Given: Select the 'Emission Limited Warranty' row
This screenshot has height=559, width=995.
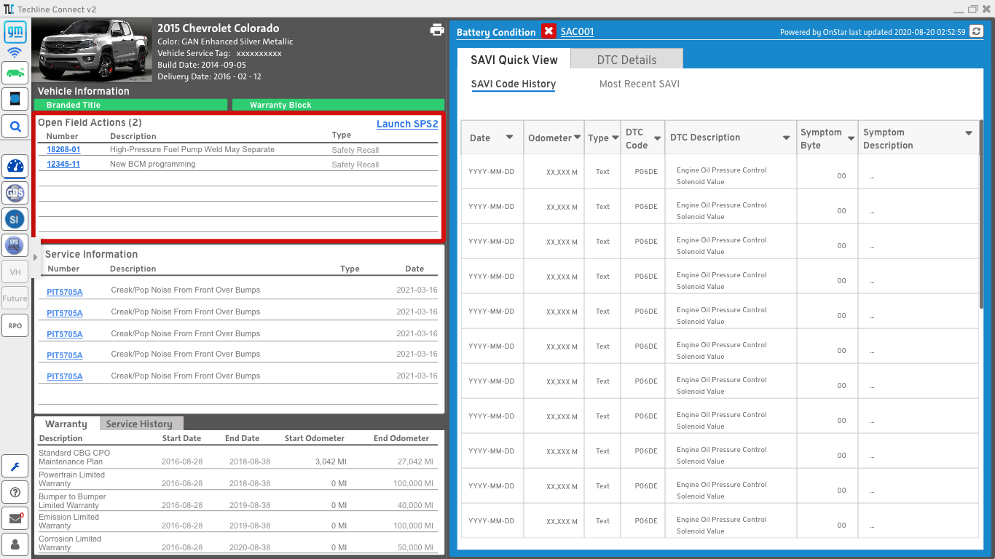Looking at the screenshot, I should point(239,521).
